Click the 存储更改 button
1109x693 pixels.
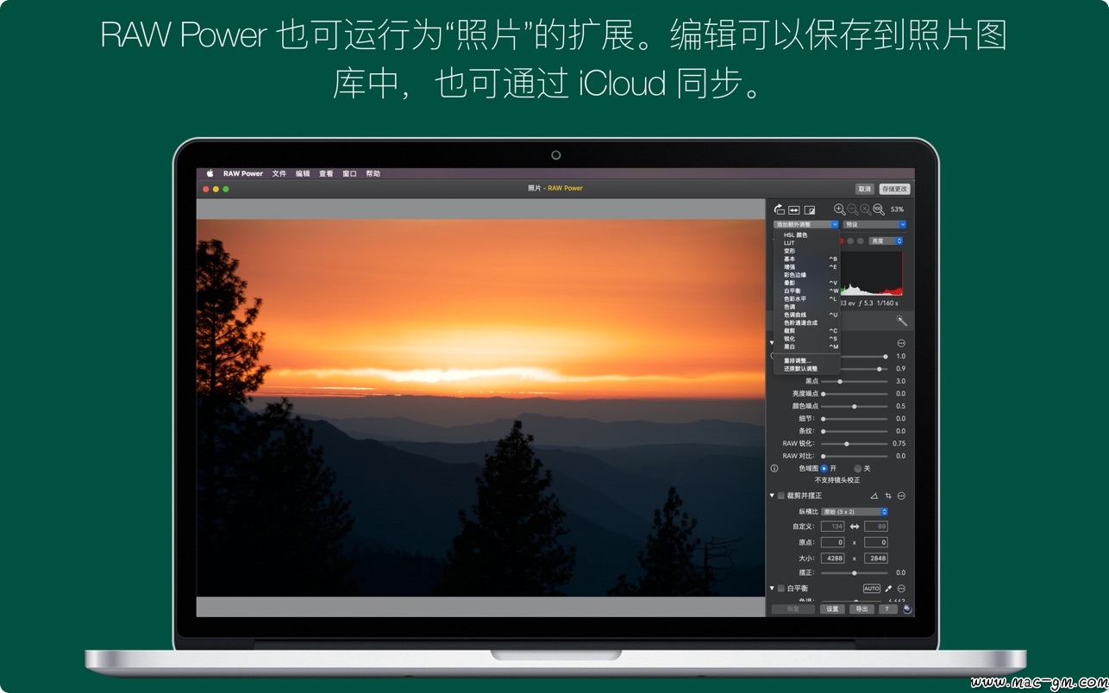point(894,189)
